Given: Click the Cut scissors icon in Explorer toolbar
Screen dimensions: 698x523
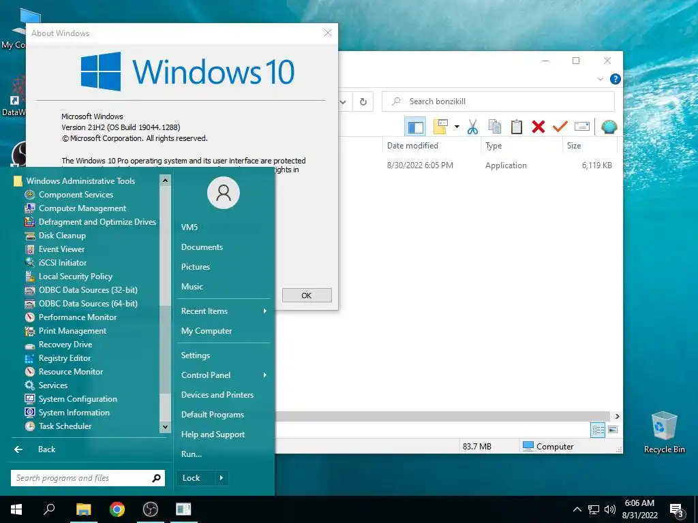Looking at the screenshot, I should point(472,127).
